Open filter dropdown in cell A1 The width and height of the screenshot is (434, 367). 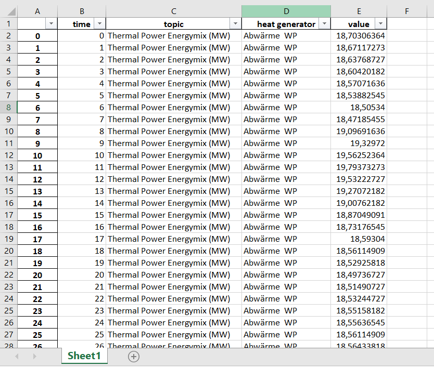pos(51,24)
